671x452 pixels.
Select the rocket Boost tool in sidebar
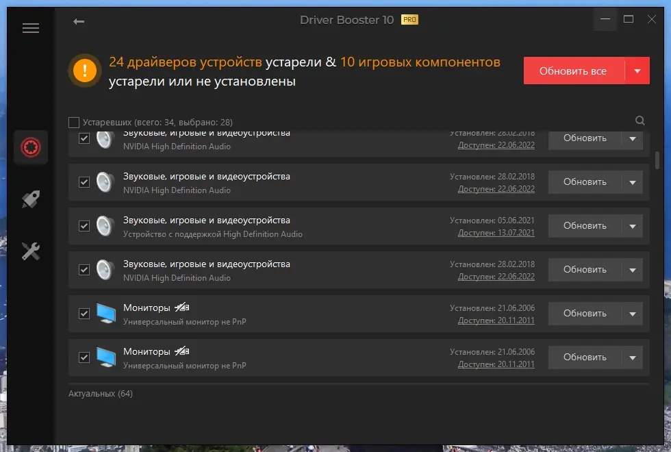30,199
